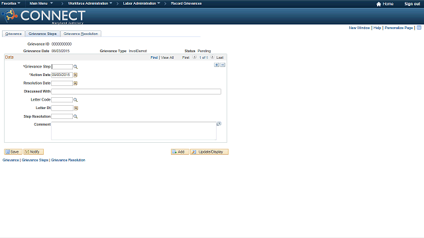Click the Add button
The height and width of the screenshot is (238, 424).
click(180, 151)
